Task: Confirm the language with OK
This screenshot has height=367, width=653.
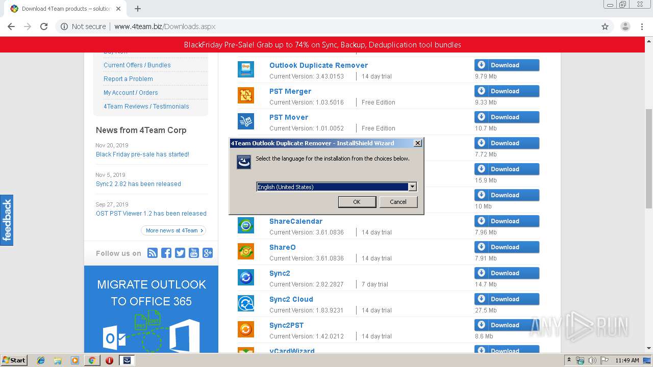Action: click(357, 202)
